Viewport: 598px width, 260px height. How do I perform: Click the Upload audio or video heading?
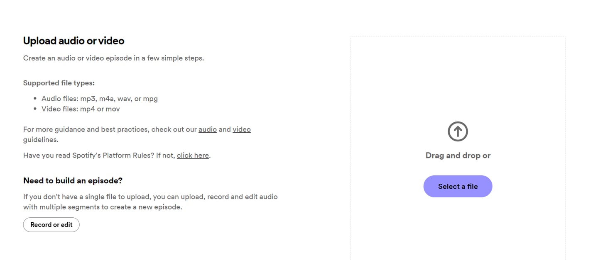click(74, 41)
